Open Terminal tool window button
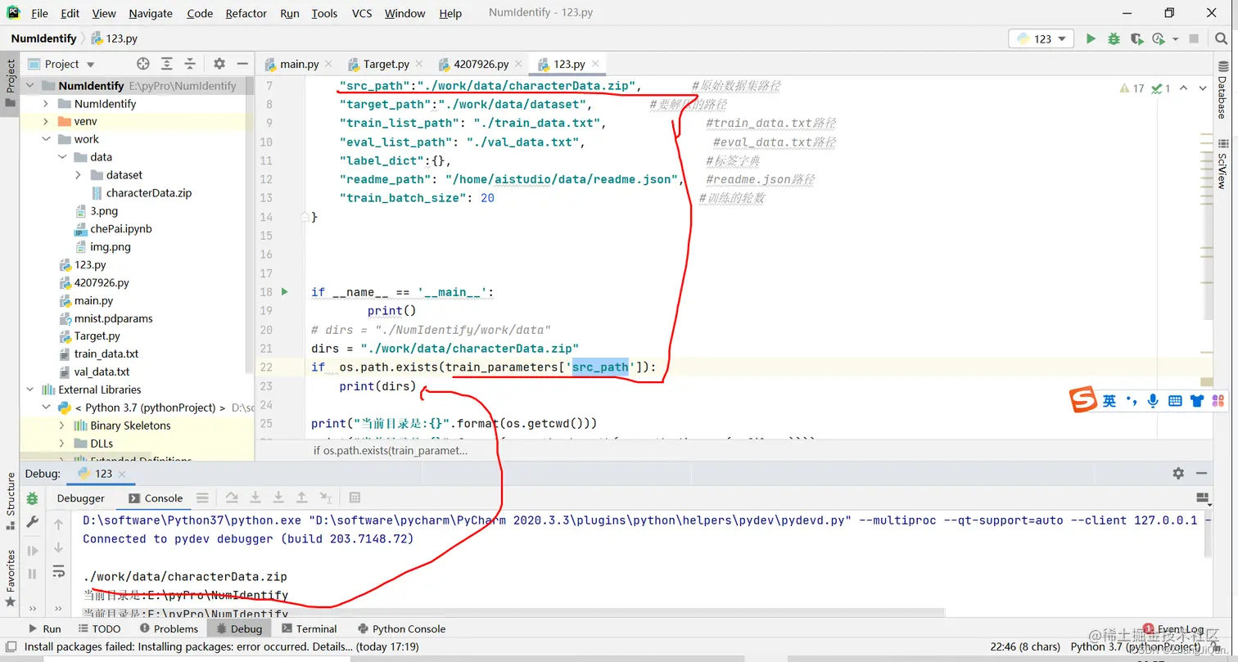 [x=309, y=628]
